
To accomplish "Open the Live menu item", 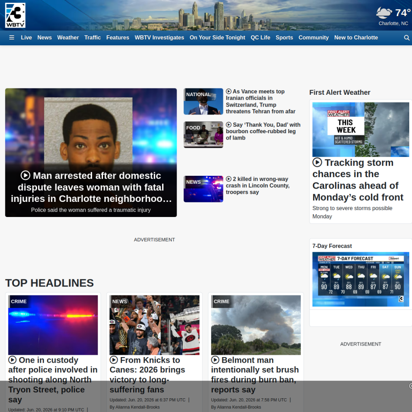I will click(x=26, y=38).
